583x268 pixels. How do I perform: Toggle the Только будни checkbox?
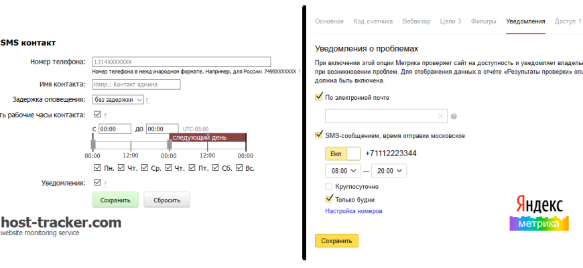[328, 199]
